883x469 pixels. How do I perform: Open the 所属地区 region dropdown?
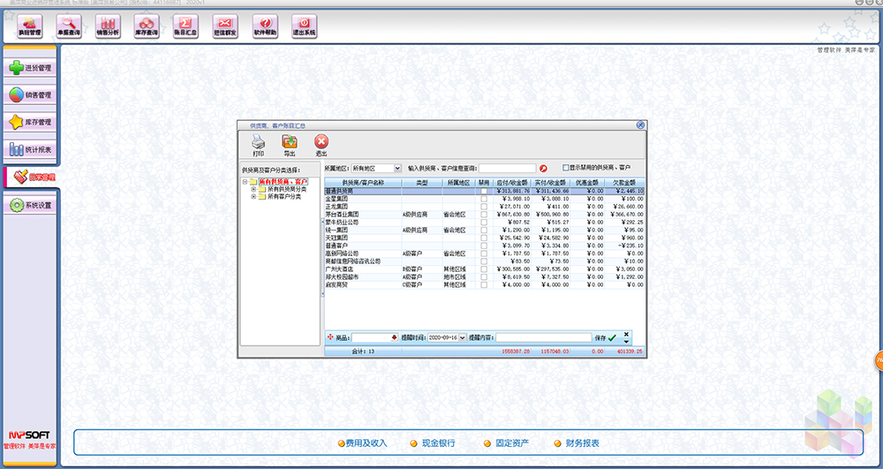pyautogui.click(x=396, y=168)
